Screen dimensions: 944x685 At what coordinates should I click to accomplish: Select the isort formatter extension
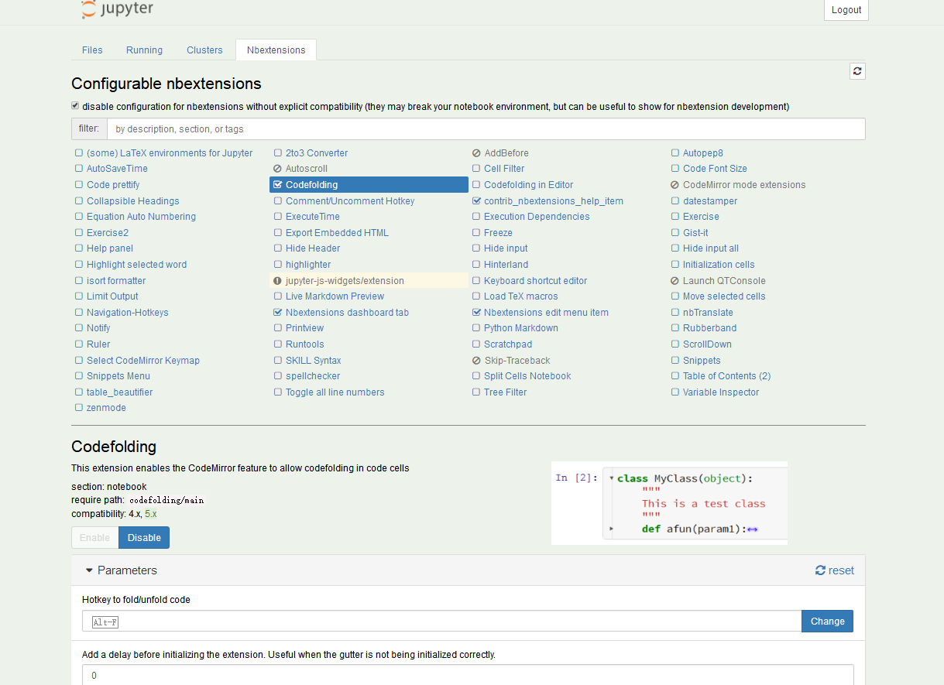116,281
